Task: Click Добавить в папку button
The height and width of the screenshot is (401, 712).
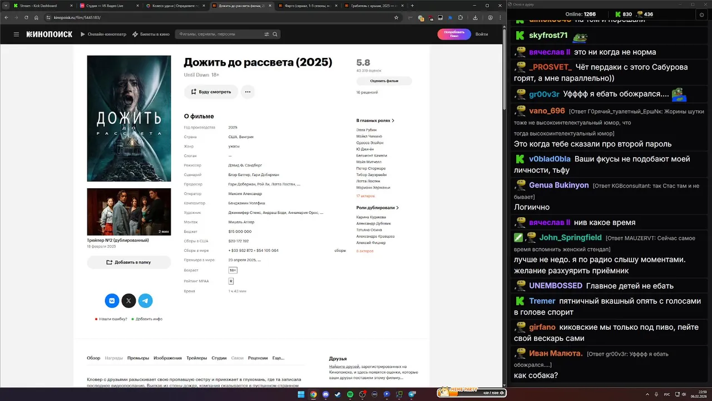Action: [128, 262]
